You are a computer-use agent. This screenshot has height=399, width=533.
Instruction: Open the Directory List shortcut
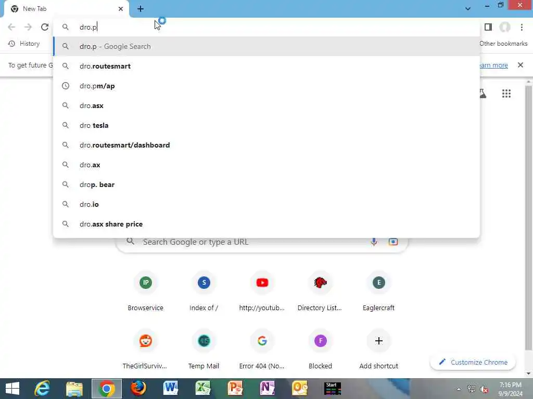320,292
